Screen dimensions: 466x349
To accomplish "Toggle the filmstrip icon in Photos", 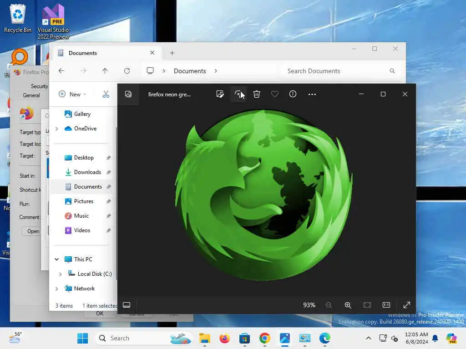I will point(127,305).
